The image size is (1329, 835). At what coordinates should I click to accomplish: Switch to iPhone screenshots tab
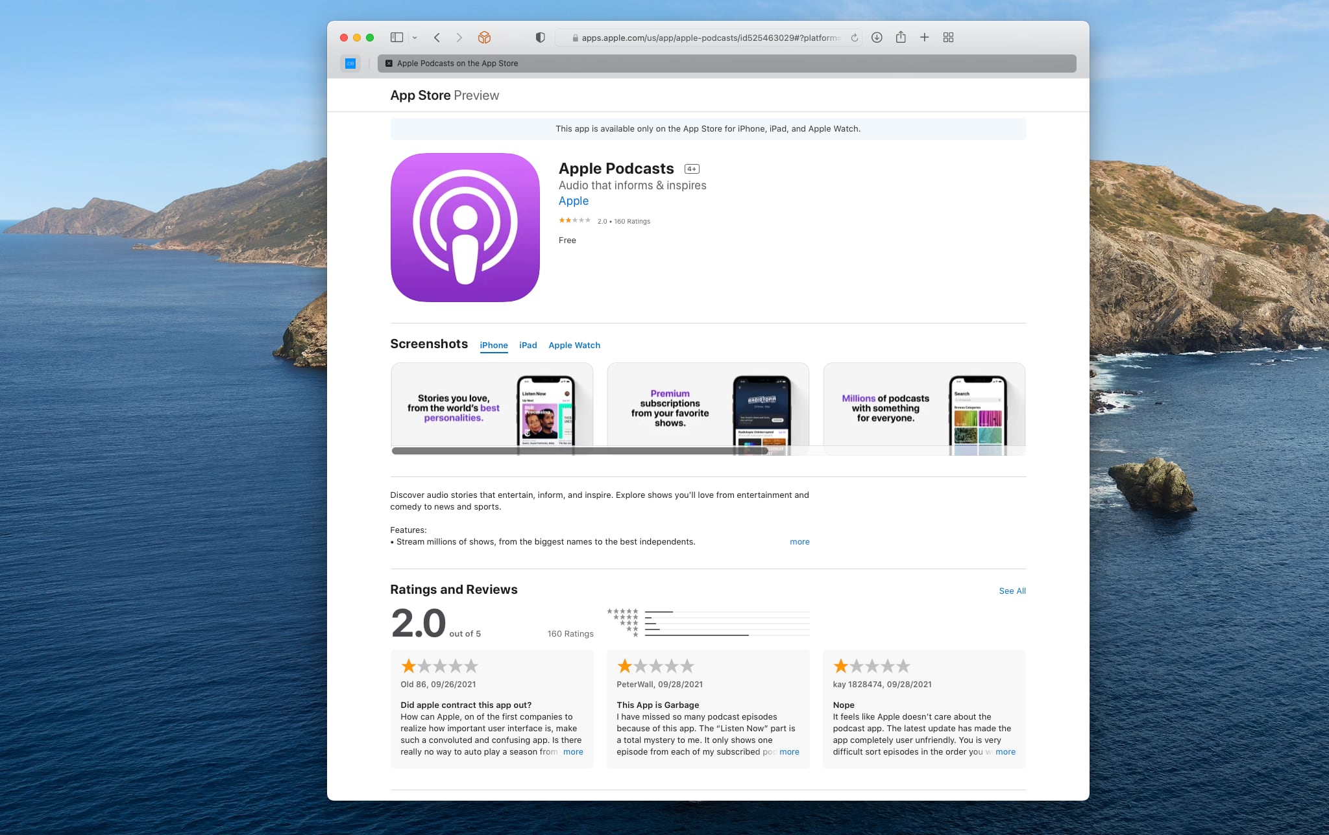[494, 346]
